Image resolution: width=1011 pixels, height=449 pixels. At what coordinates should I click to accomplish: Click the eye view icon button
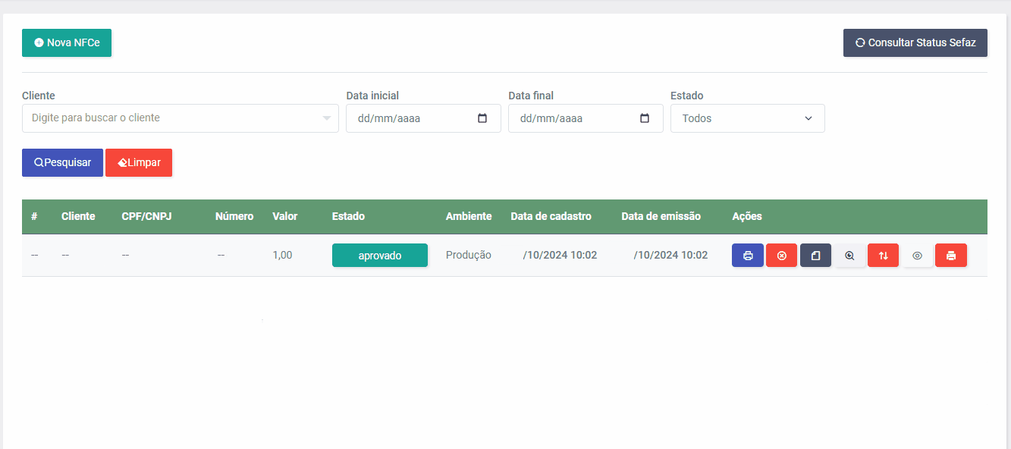917,256
